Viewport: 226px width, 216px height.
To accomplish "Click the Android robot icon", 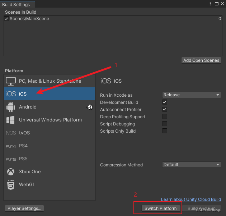I will pyautogui.click(x=11, y=107).
